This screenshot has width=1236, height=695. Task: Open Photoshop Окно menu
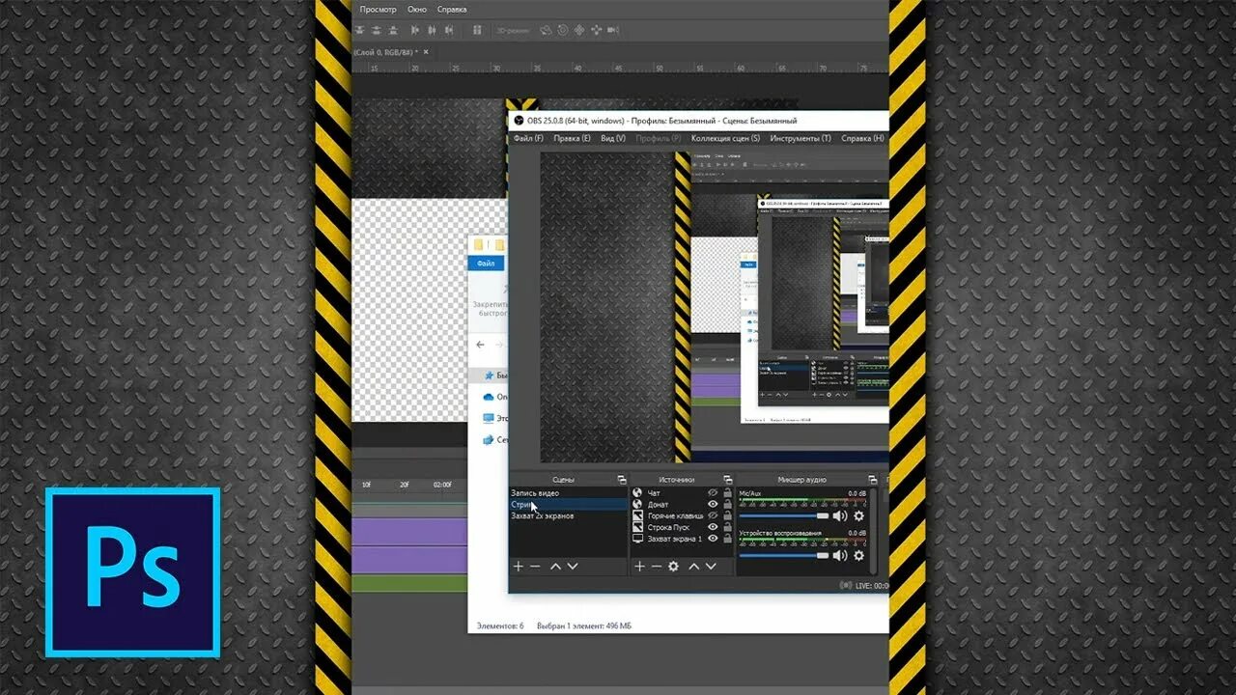click(417, 9)
